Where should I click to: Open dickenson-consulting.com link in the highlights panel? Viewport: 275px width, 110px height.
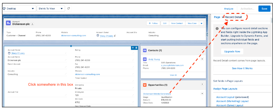[x=74, y=35]
